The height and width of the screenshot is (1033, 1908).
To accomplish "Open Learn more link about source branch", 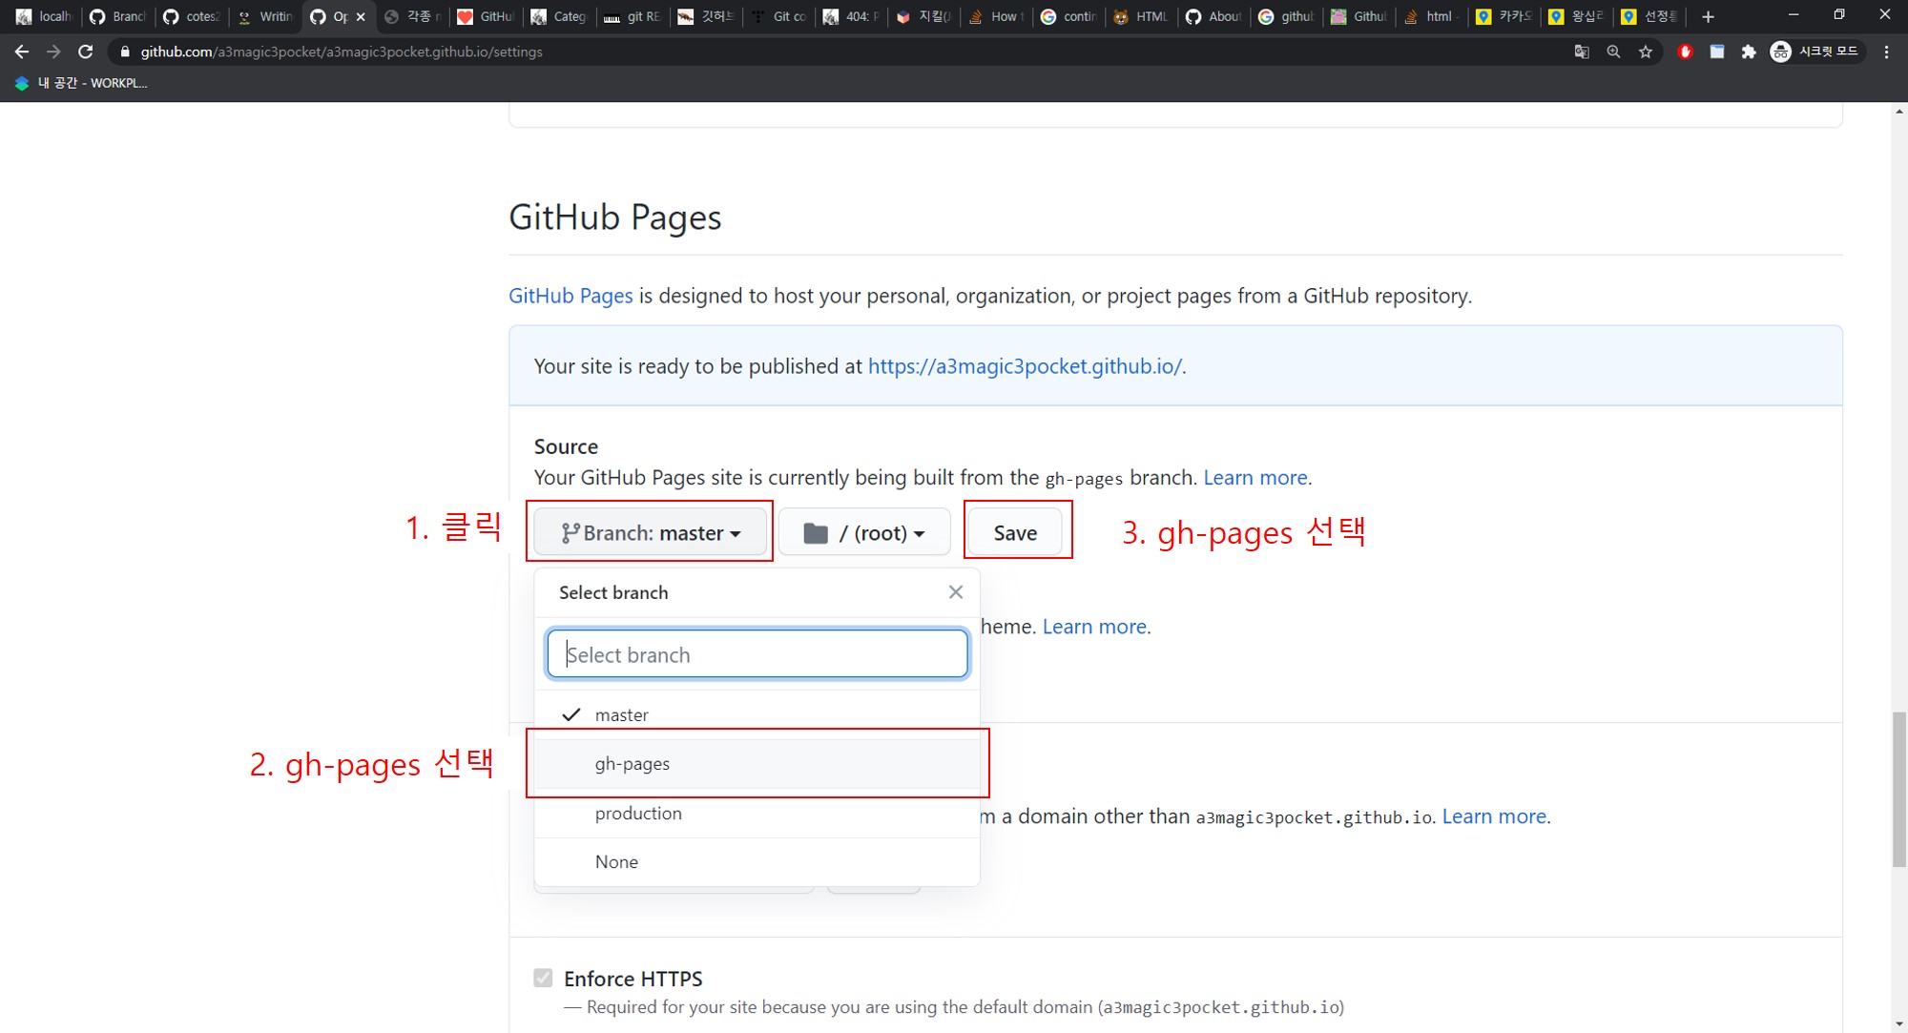I will [1255, 478].
